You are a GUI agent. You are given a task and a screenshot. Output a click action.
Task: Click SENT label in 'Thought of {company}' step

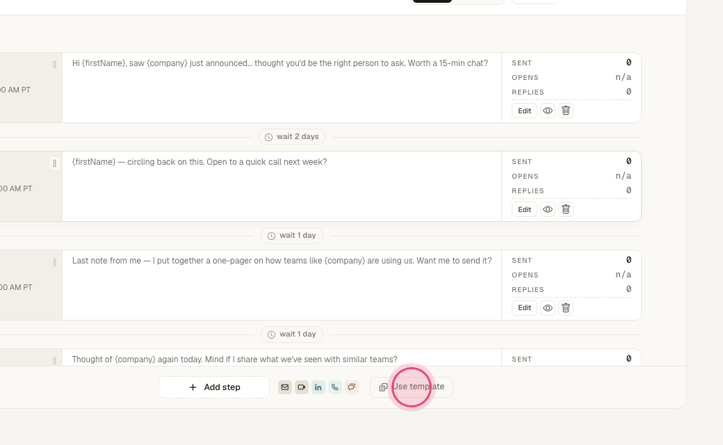pos(522,359)
